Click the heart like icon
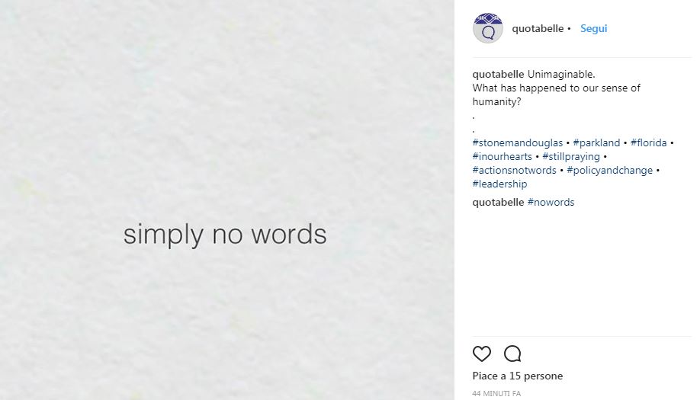This screenshot has width=700, height=400. point(482,354)
